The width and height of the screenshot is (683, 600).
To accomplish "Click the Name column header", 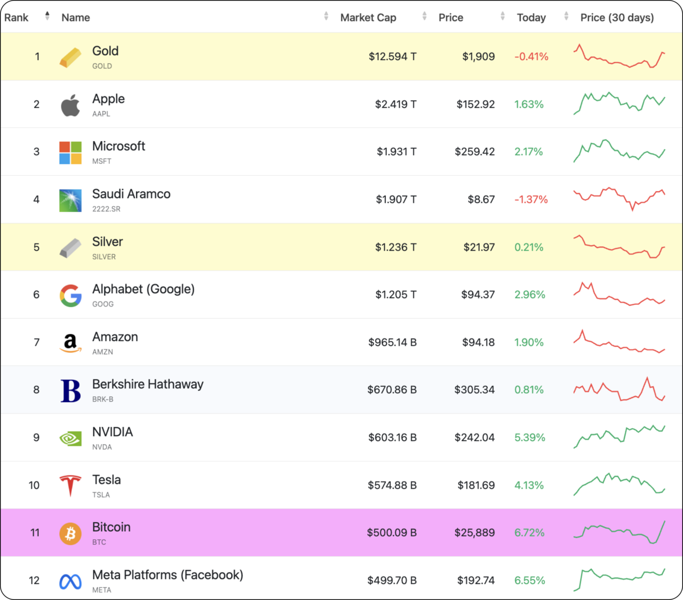I will coord(76,18).
